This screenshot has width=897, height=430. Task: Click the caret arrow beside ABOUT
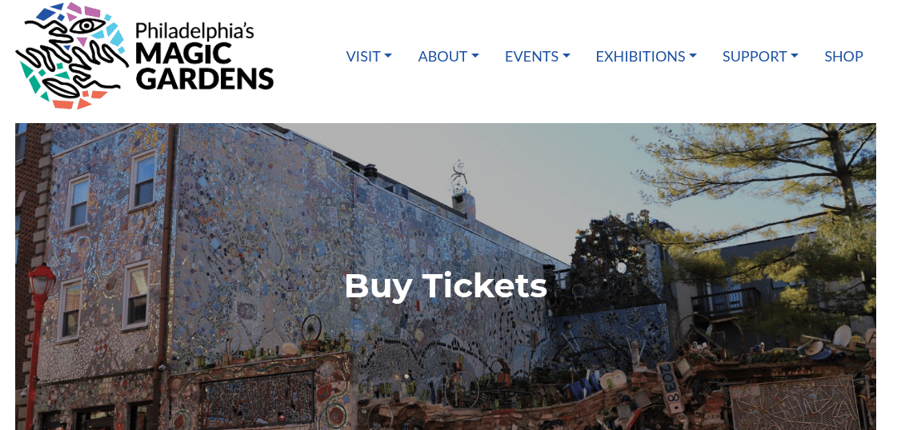pos(475,57)
